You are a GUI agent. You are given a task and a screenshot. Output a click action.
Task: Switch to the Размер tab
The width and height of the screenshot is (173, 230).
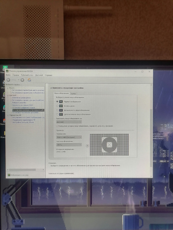pos(73,93)
